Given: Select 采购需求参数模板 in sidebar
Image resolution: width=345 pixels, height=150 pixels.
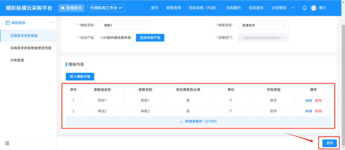Looking at the screenshot, I should [28, 36].
